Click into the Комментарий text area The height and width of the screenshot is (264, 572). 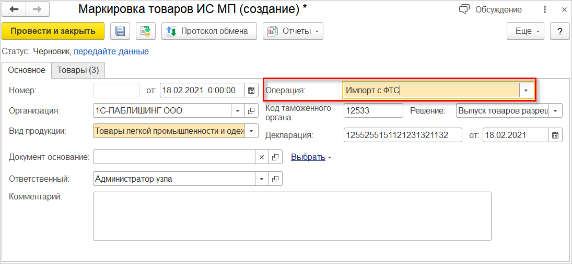click(291, 216)
